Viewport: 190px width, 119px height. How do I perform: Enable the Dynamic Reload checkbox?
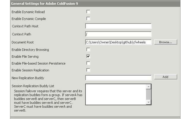(x=88, y=12)
